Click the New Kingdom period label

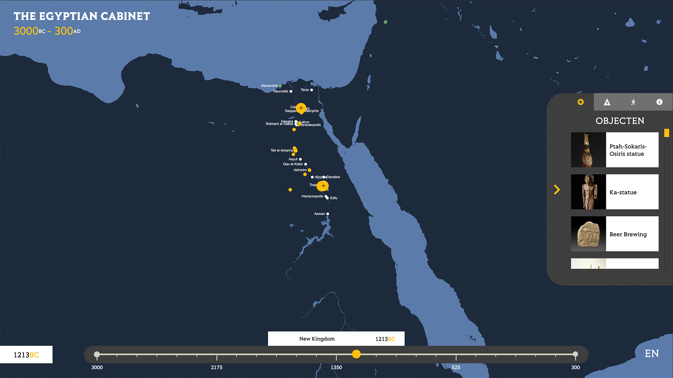click(317, 339)
